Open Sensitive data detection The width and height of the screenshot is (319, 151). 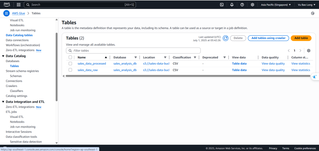26,142
